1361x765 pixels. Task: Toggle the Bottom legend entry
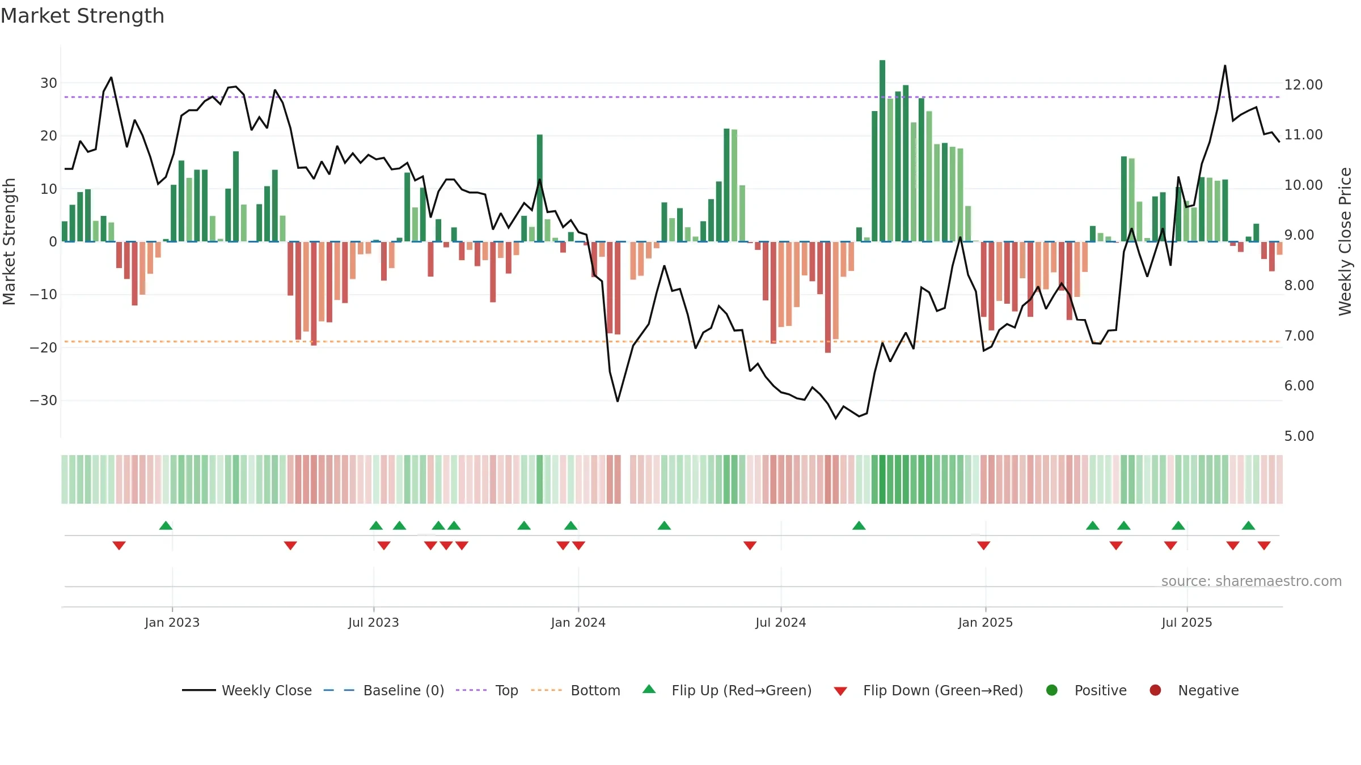tap(576, 690)
